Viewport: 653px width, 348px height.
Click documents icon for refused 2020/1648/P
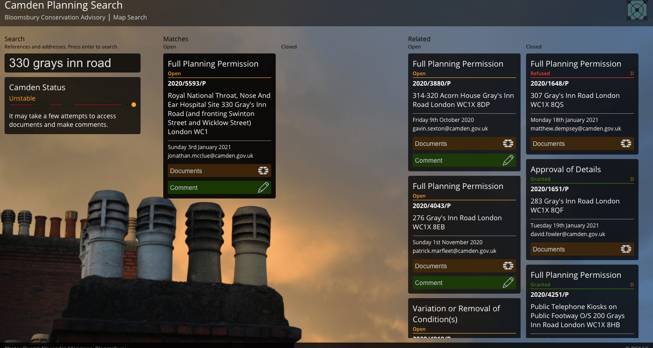626,144
